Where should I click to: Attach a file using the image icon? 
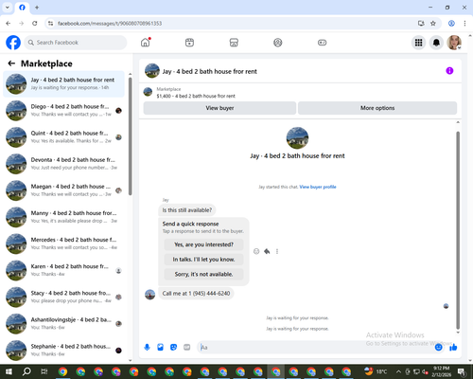[160, 348]
